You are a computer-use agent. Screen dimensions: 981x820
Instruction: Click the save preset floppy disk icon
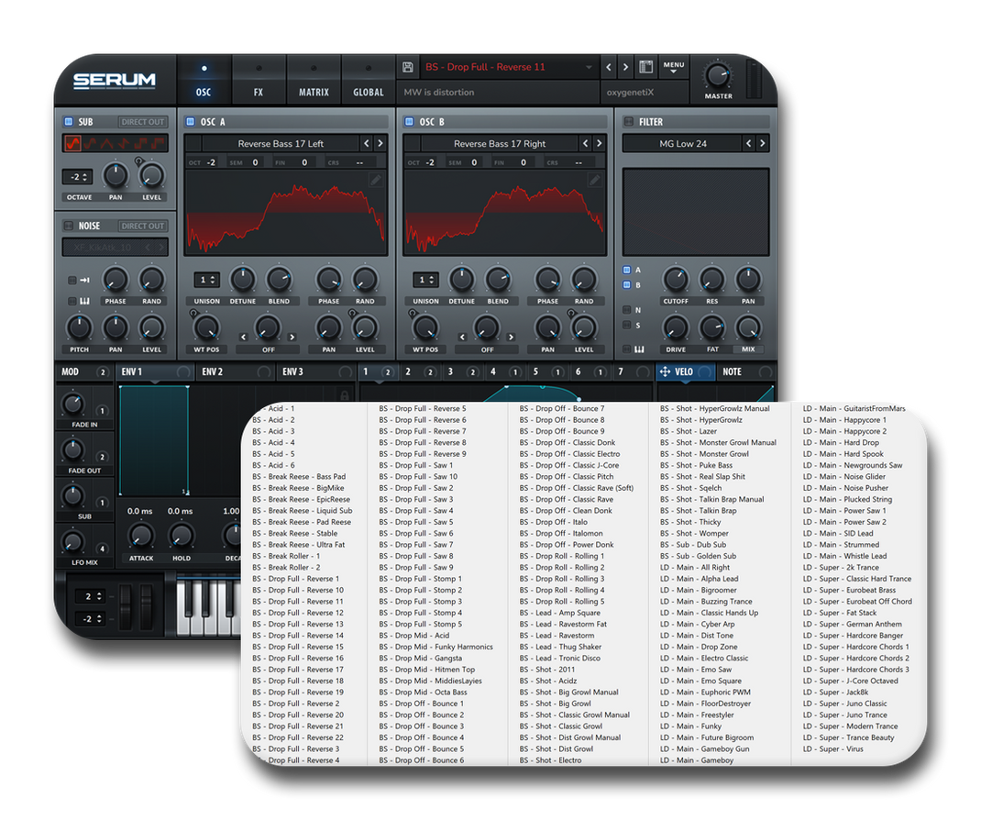[408, 67]
